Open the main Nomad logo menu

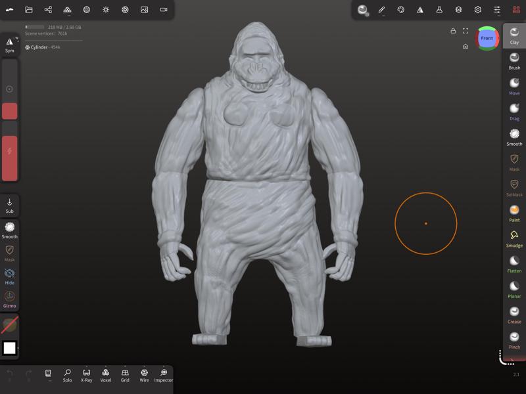[10, 10]
